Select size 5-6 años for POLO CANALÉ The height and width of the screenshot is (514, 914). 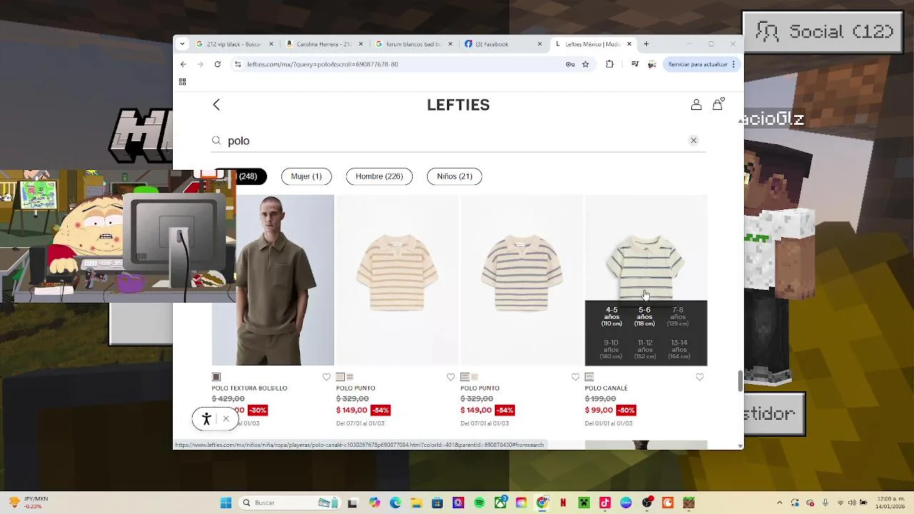click(645, 316)
